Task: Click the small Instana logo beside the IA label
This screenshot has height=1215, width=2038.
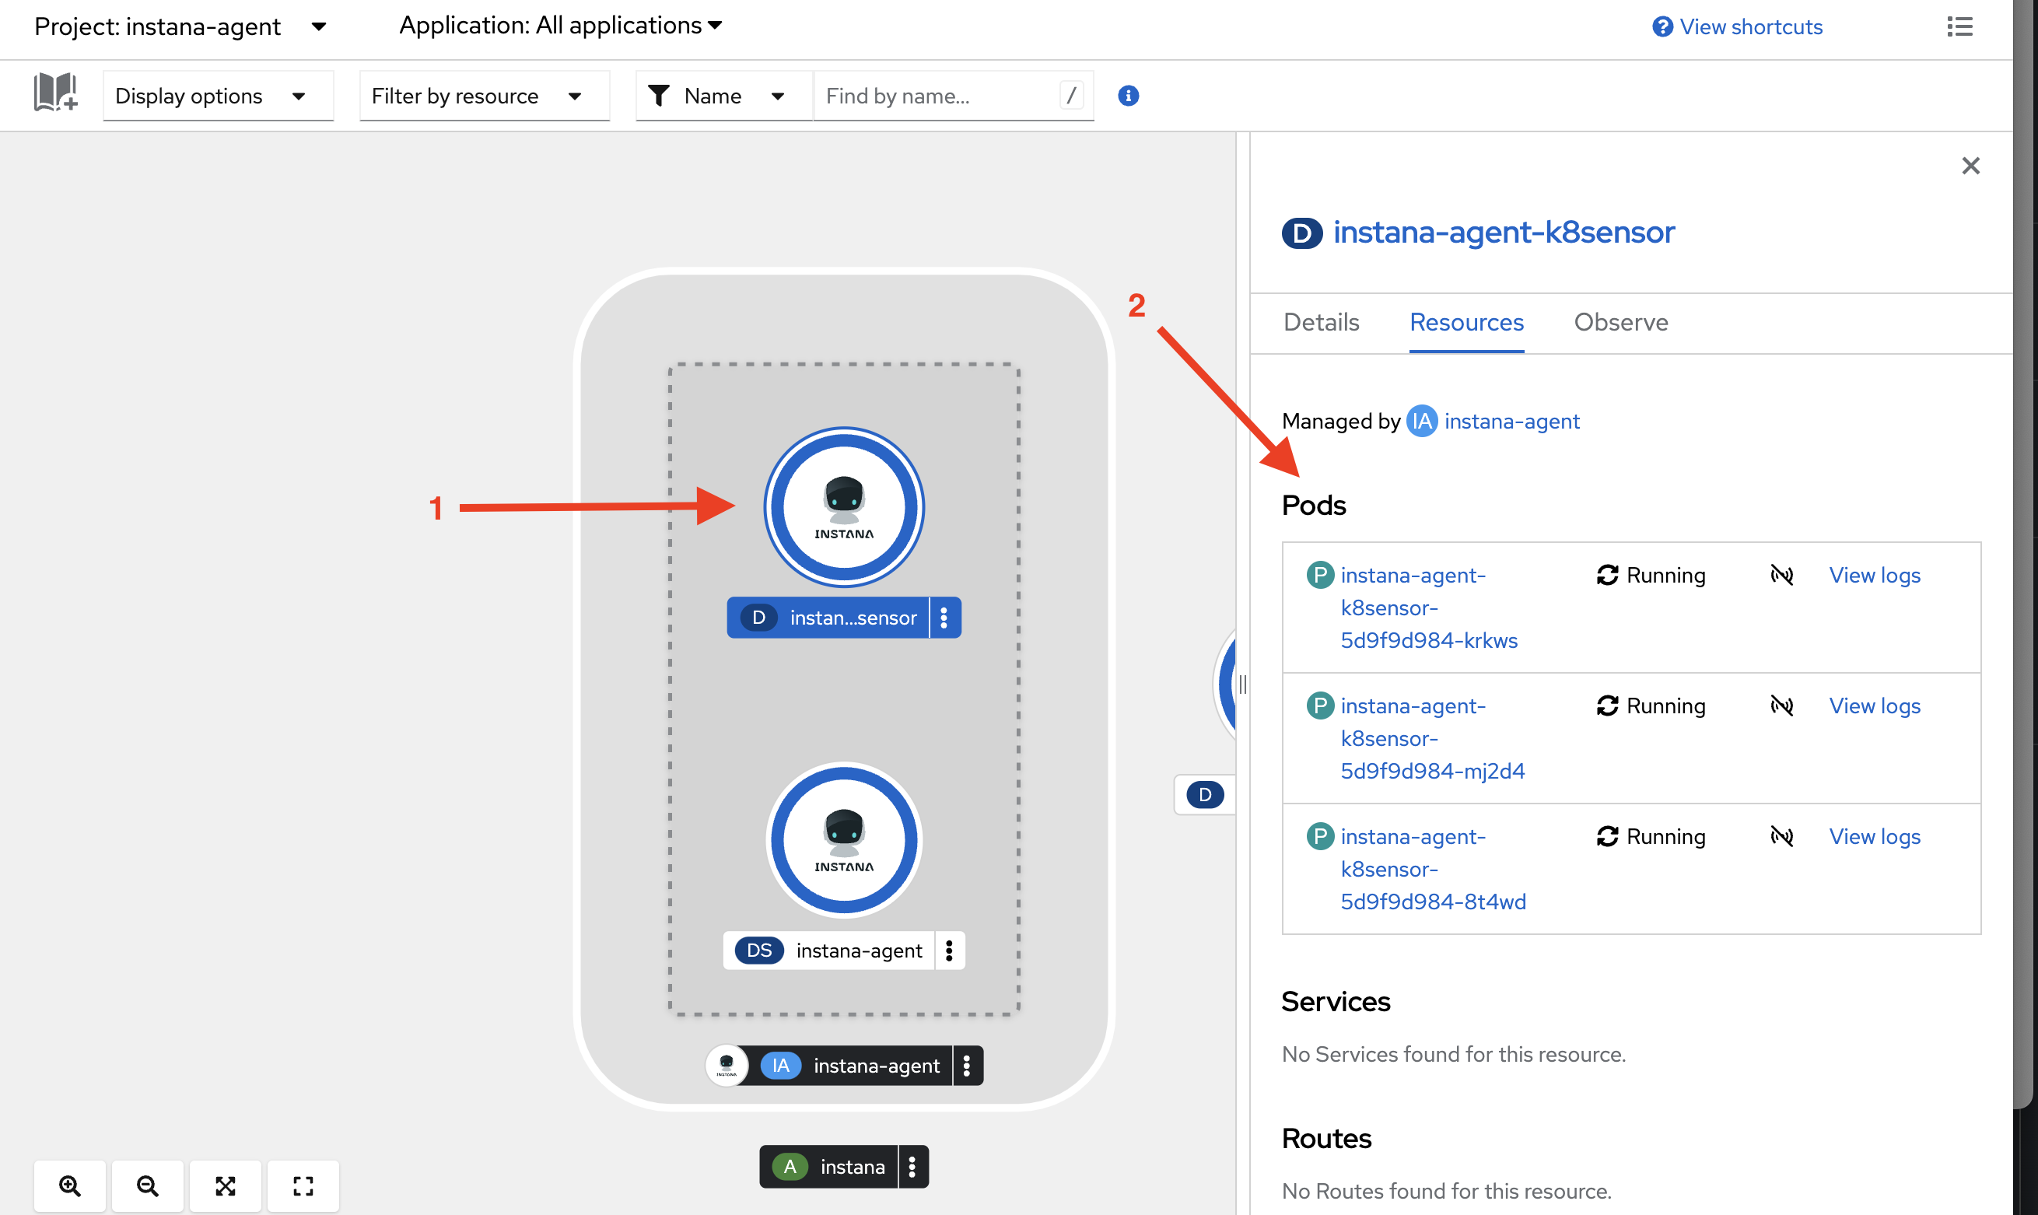Action: pos(726,1065)
